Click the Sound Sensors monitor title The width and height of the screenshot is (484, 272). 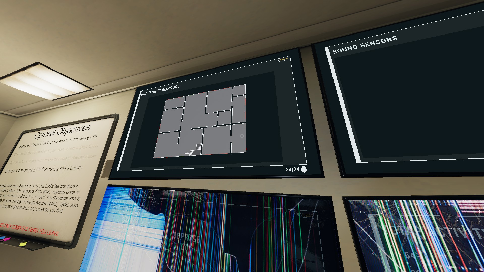click(x=365, y=45)
